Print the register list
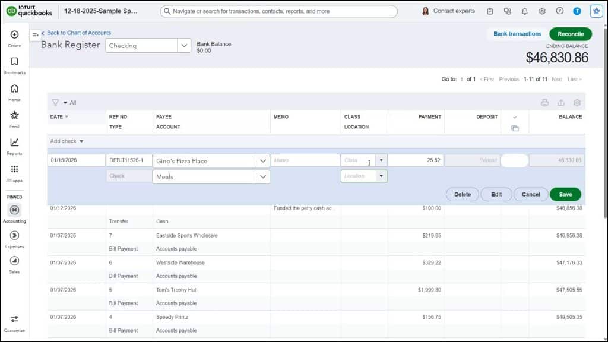This screenshot has height=342, width=608. (x=545, y=102)
